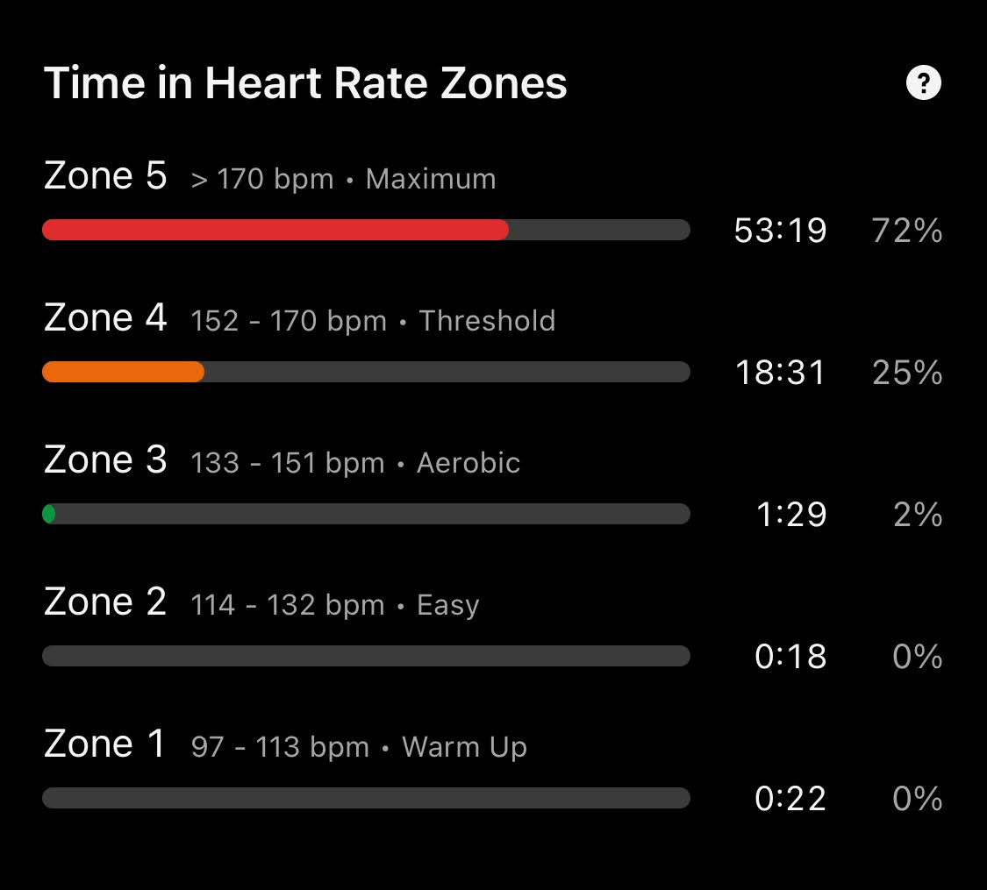Select the Zone 4 label
987x890 pixels.
click(x=105, y=317)
